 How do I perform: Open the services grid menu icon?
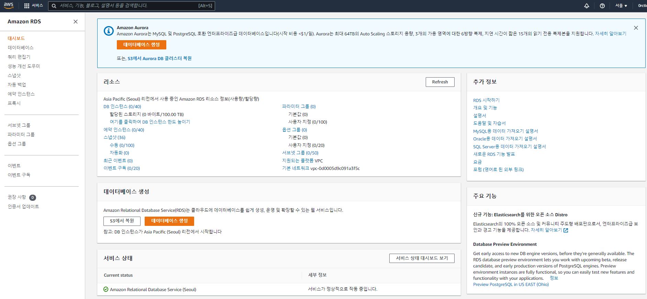27,6
